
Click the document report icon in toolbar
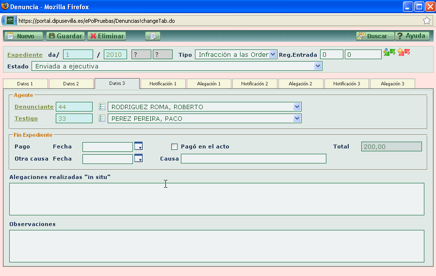152,36
